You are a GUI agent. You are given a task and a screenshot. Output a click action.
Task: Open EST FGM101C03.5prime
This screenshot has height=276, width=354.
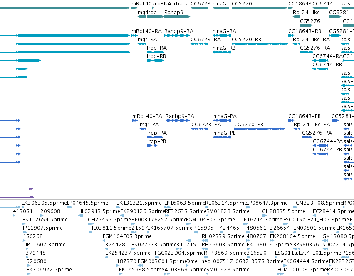click(x=280, y=274)
